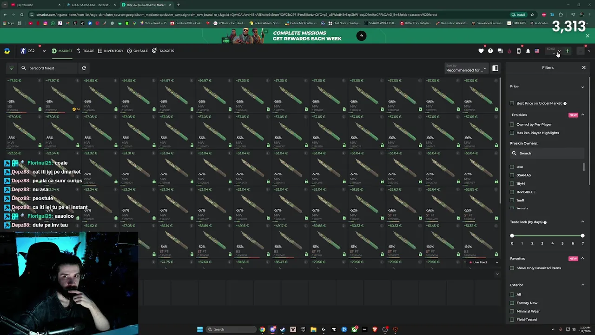
Task: Click the banner arrow to view missions
Action: click(361, 36)
